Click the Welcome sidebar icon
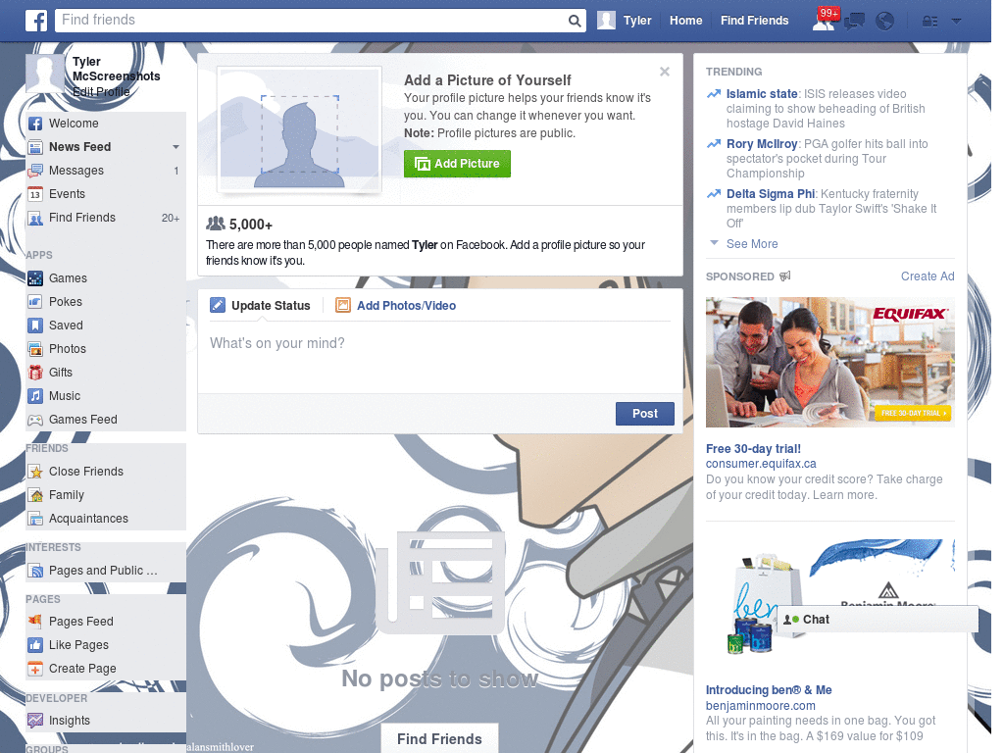 (35, 124)
